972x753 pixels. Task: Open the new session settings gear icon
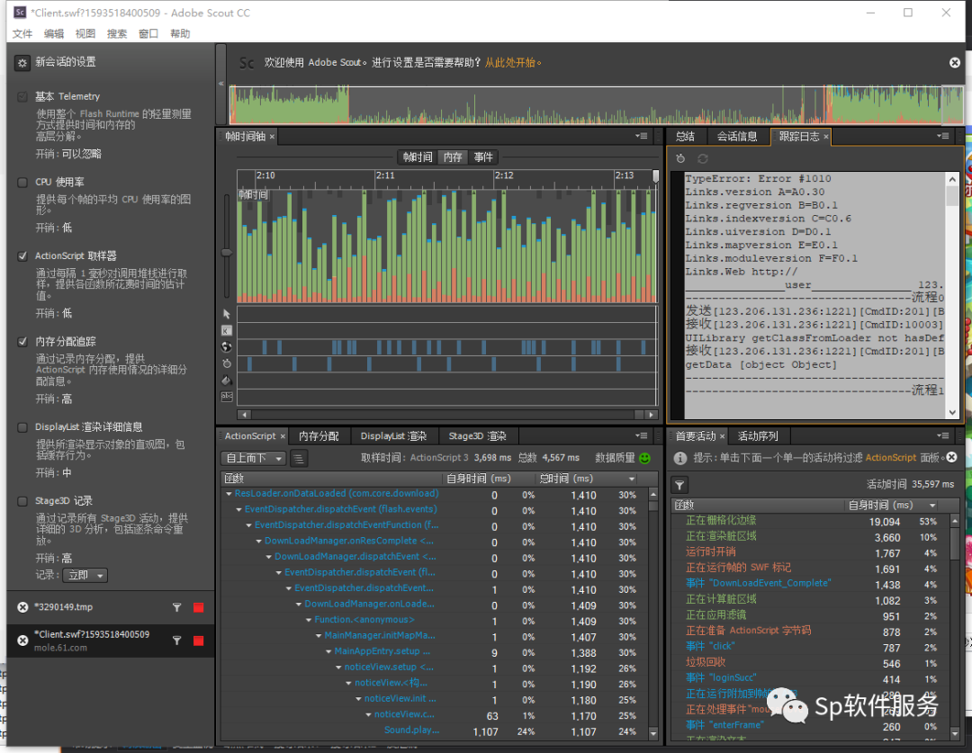tap(22, 63)
